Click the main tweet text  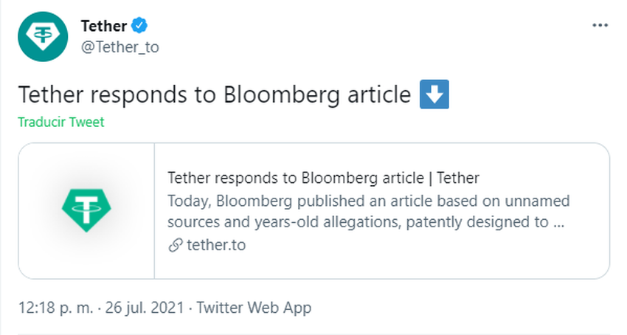pos(214,95)
